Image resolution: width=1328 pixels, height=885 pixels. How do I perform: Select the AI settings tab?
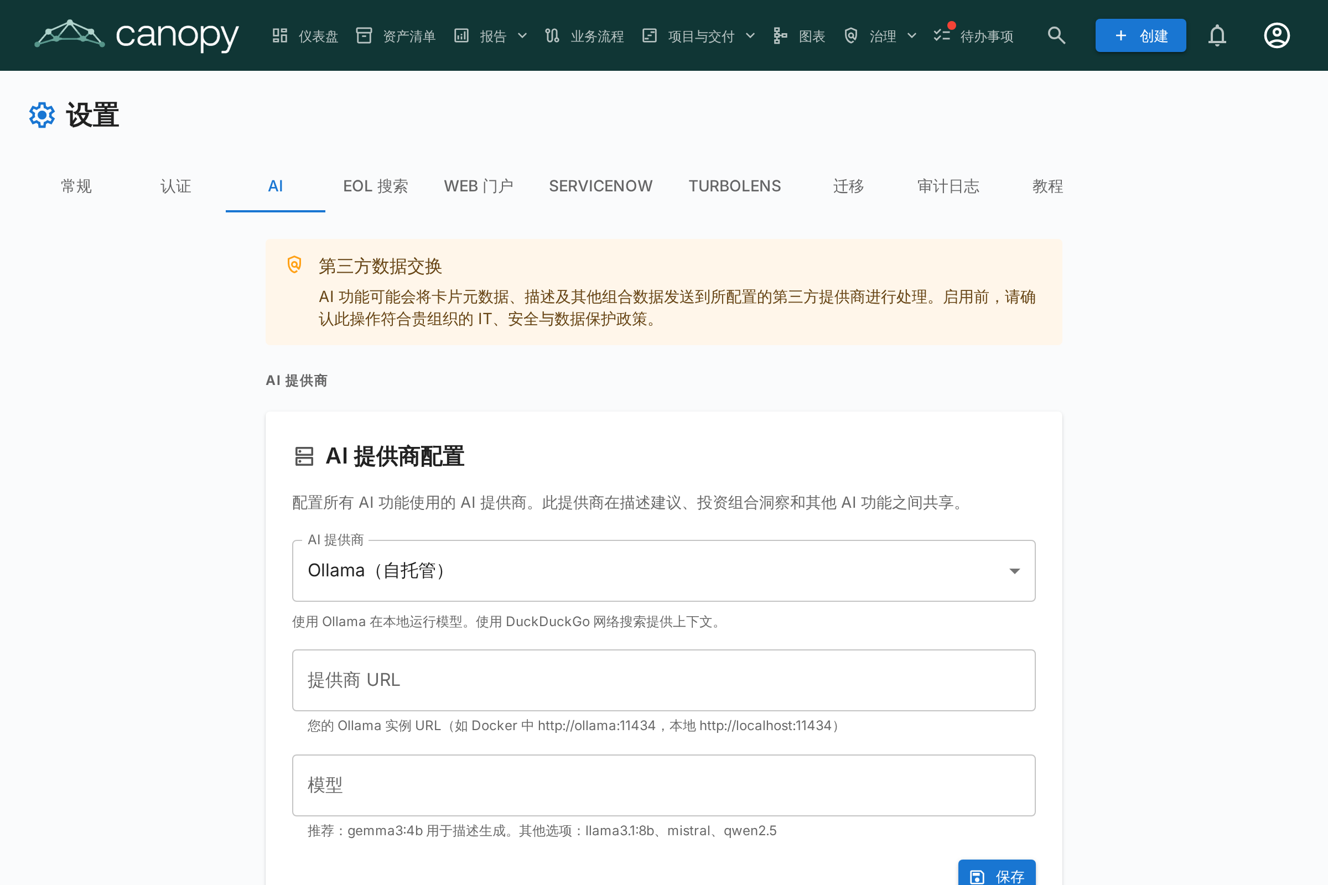coord(276,186)
